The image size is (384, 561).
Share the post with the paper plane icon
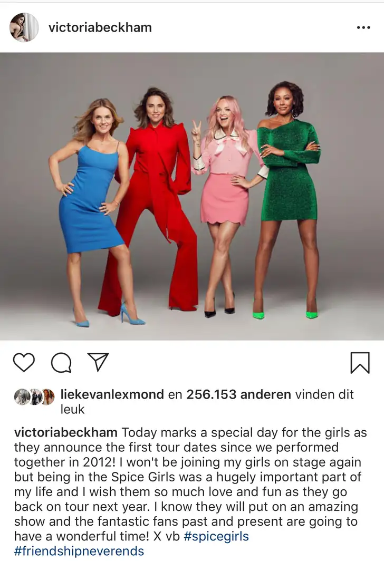click(x=98, y=362)
